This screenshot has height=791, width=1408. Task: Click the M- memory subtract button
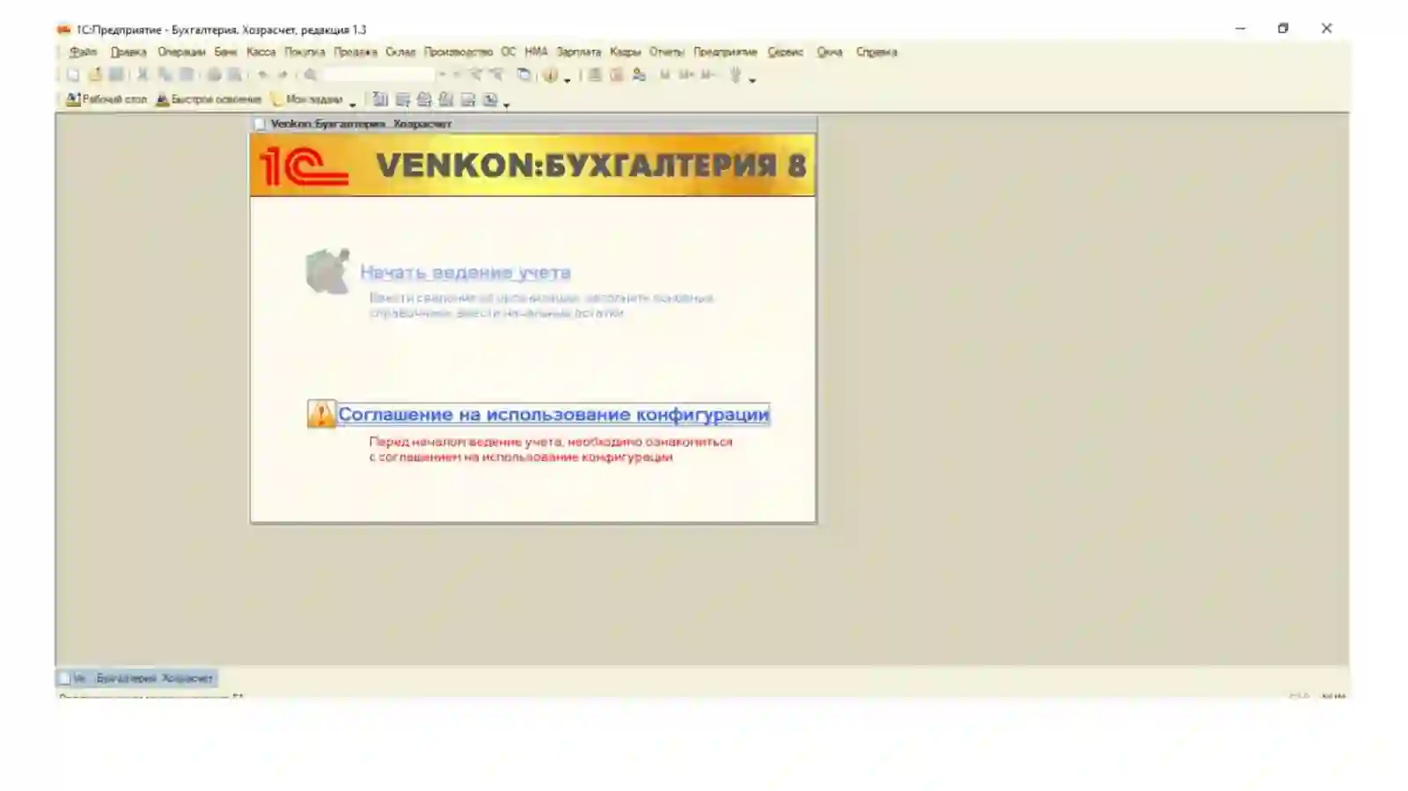[709, 75]
